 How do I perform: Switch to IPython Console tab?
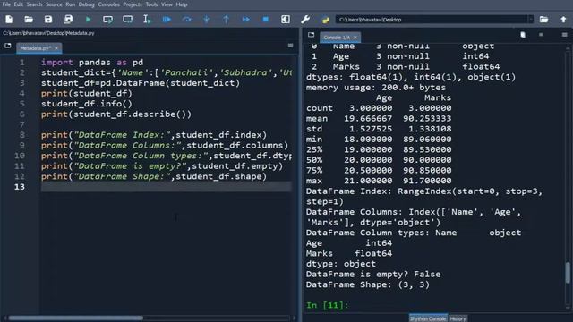(x=428, y=318)
